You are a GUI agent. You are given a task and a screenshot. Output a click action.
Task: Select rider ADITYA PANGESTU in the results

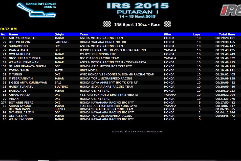click(x=23, y=38)
